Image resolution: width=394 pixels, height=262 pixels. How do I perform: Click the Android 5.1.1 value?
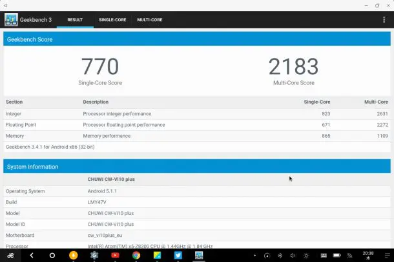pos(102,191)
